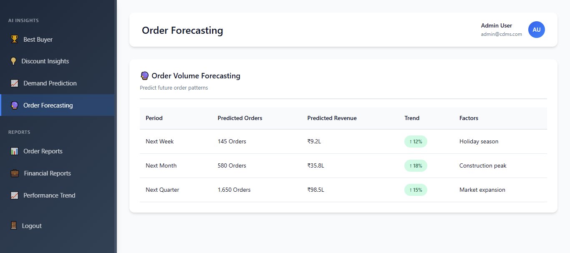Image resolution: width=570 pixels, height=253 pixels.
Task: Switch to Discount Insights in the sidebar
Action: pyautogui.click(x=46, y=61)
